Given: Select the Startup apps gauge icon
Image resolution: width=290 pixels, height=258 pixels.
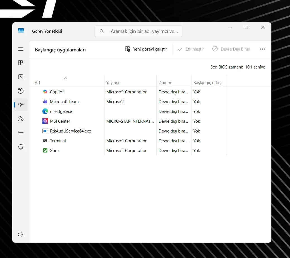Looking at the screenshot, I should pyautogui.click(x=21, y=105).
